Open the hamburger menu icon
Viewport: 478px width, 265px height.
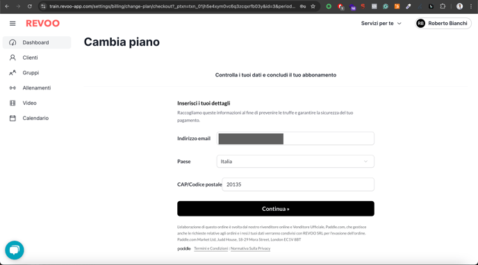(x=13, y=24)
